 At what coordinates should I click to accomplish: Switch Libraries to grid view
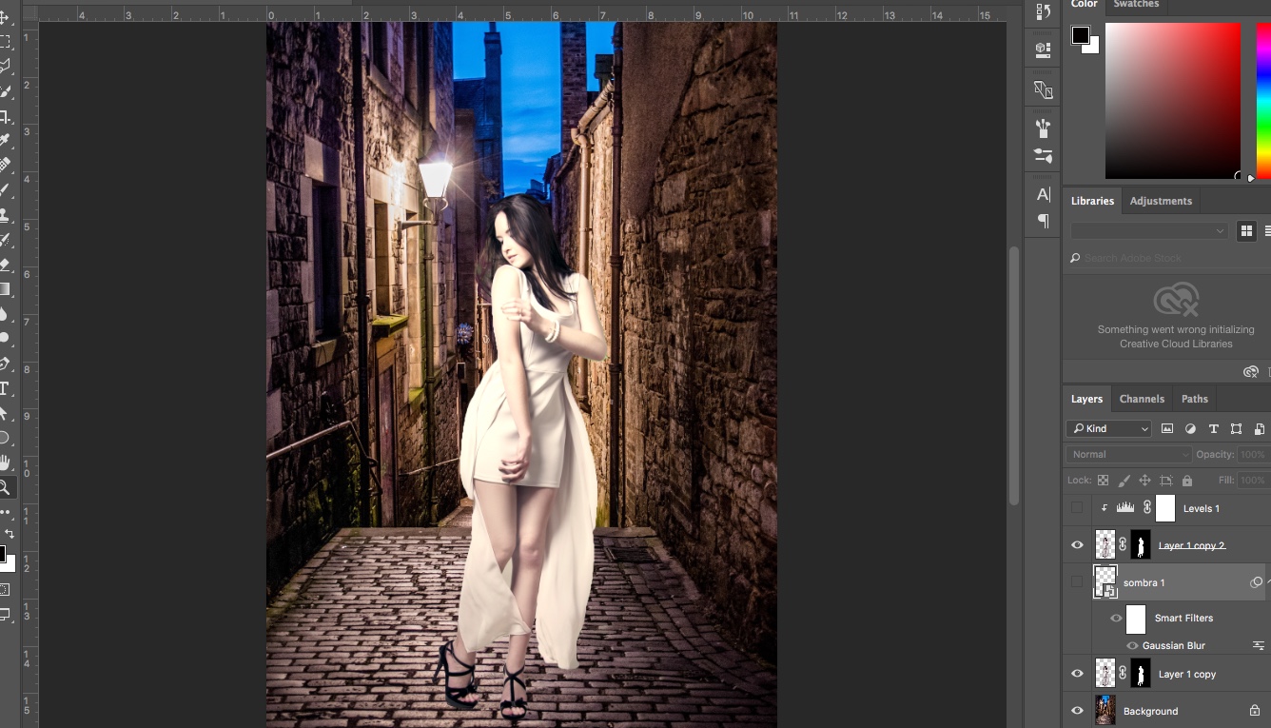coord(1245,230)
